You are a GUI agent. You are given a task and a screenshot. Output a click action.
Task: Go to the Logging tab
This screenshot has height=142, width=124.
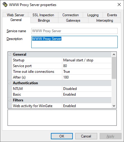coord(93,15)
